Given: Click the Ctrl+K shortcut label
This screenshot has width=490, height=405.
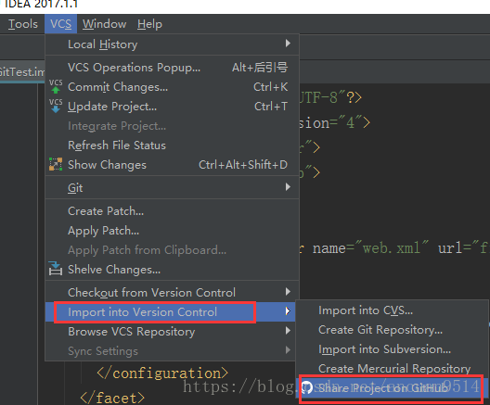Looking at the screenshot, I should point(271,87).
